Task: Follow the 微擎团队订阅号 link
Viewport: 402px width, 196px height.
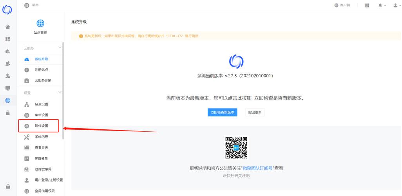Action: (257, 168)
